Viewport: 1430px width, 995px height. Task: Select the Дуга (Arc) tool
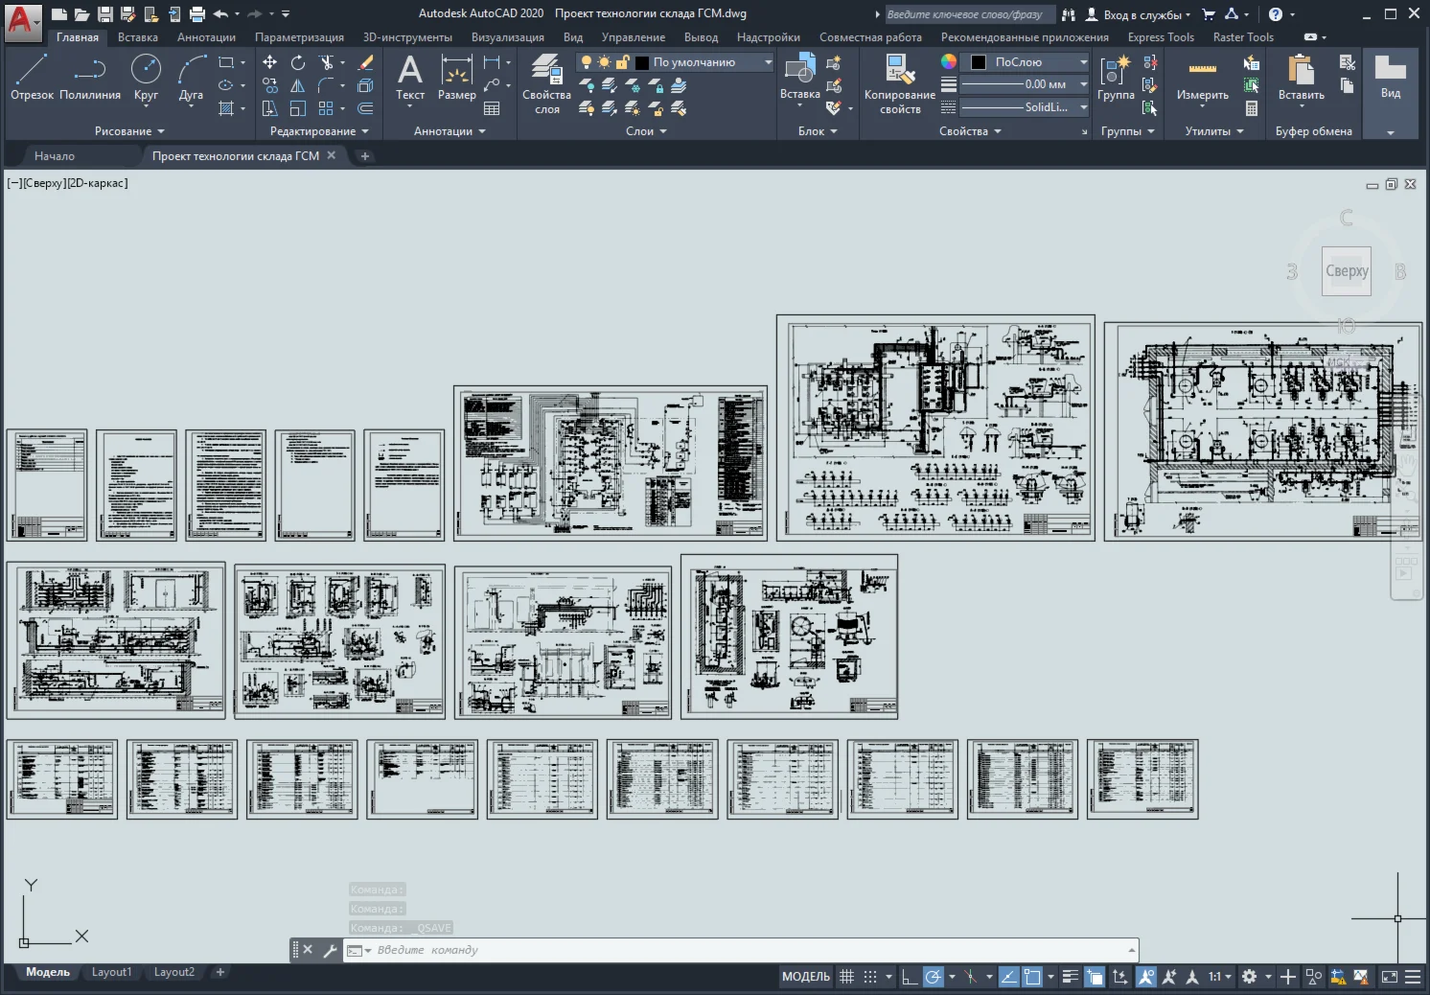pyautogui.click(x=191, y=78)
